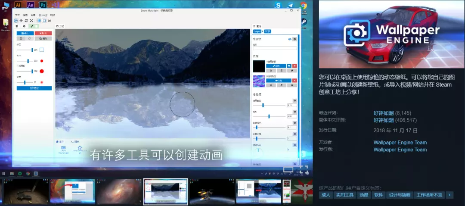Click the brush slider showing value 50
Image resolution: width=465 pixels, height=206 pixels.
[x=25, y=82]
